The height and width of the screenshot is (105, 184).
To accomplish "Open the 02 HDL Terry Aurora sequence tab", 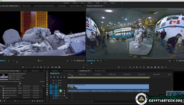I will click(69, 71).
